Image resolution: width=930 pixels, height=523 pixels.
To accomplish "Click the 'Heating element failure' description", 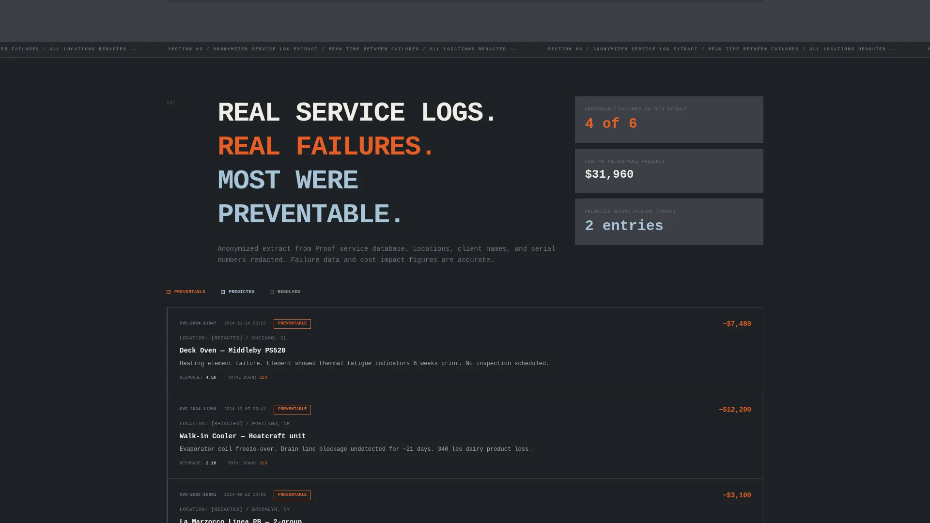I will coord(364,364).
